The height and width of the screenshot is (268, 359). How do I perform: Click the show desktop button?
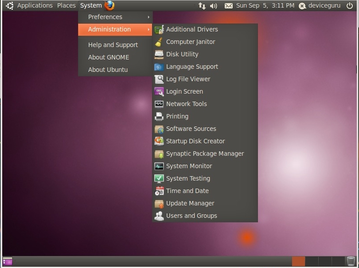8,261
